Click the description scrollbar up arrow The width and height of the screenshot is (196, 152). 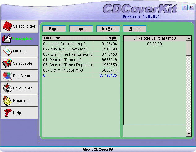[x=189, y=38]
